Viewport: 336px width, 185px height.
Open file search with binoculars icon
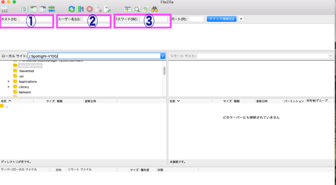(x=155, y=9)
